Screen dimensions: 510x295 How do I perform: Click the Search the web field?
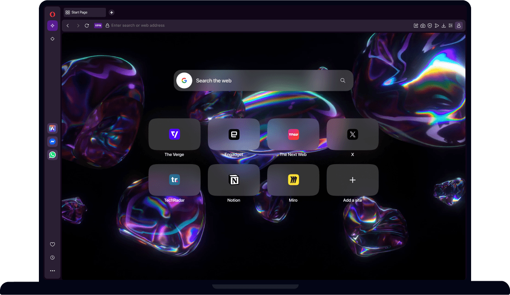[x=264, y=81]
